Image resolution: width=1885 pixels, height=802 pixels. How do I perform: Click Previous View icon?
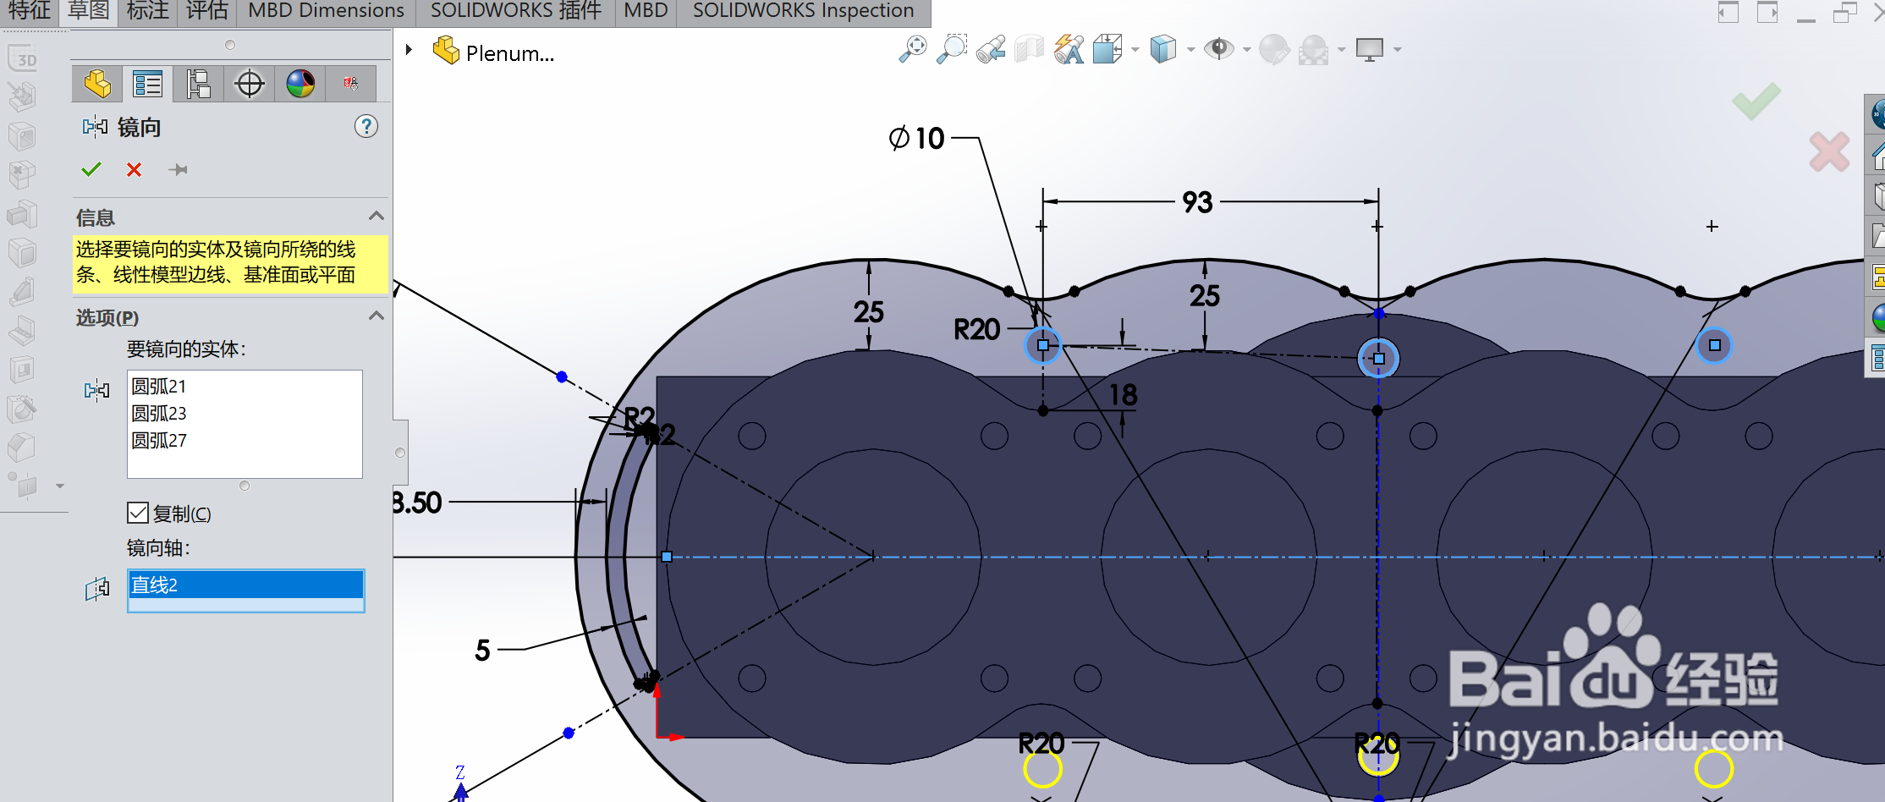(990, 49)
